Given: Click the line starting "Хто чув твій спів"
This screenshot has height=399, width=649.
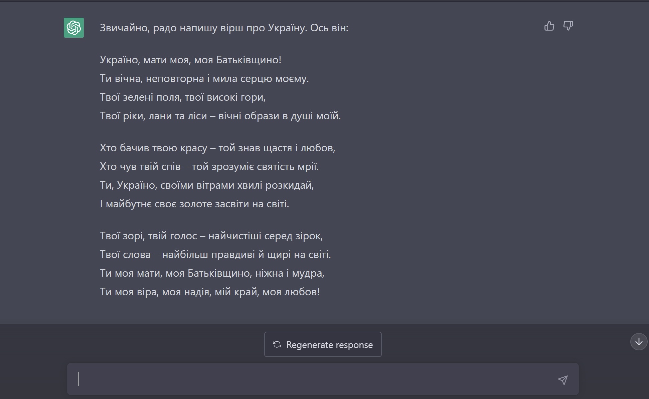Looking at the screenshot, I should pyautogui.click(x=209, y=167).
